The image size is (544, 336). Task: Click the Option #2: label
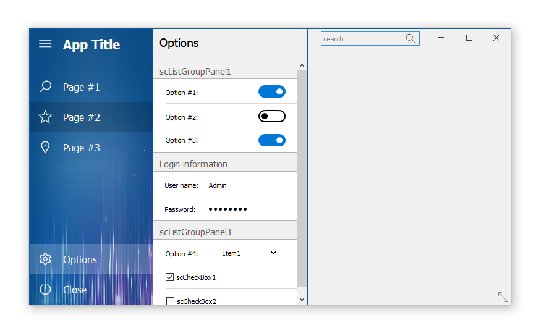[x=182, y=117]
